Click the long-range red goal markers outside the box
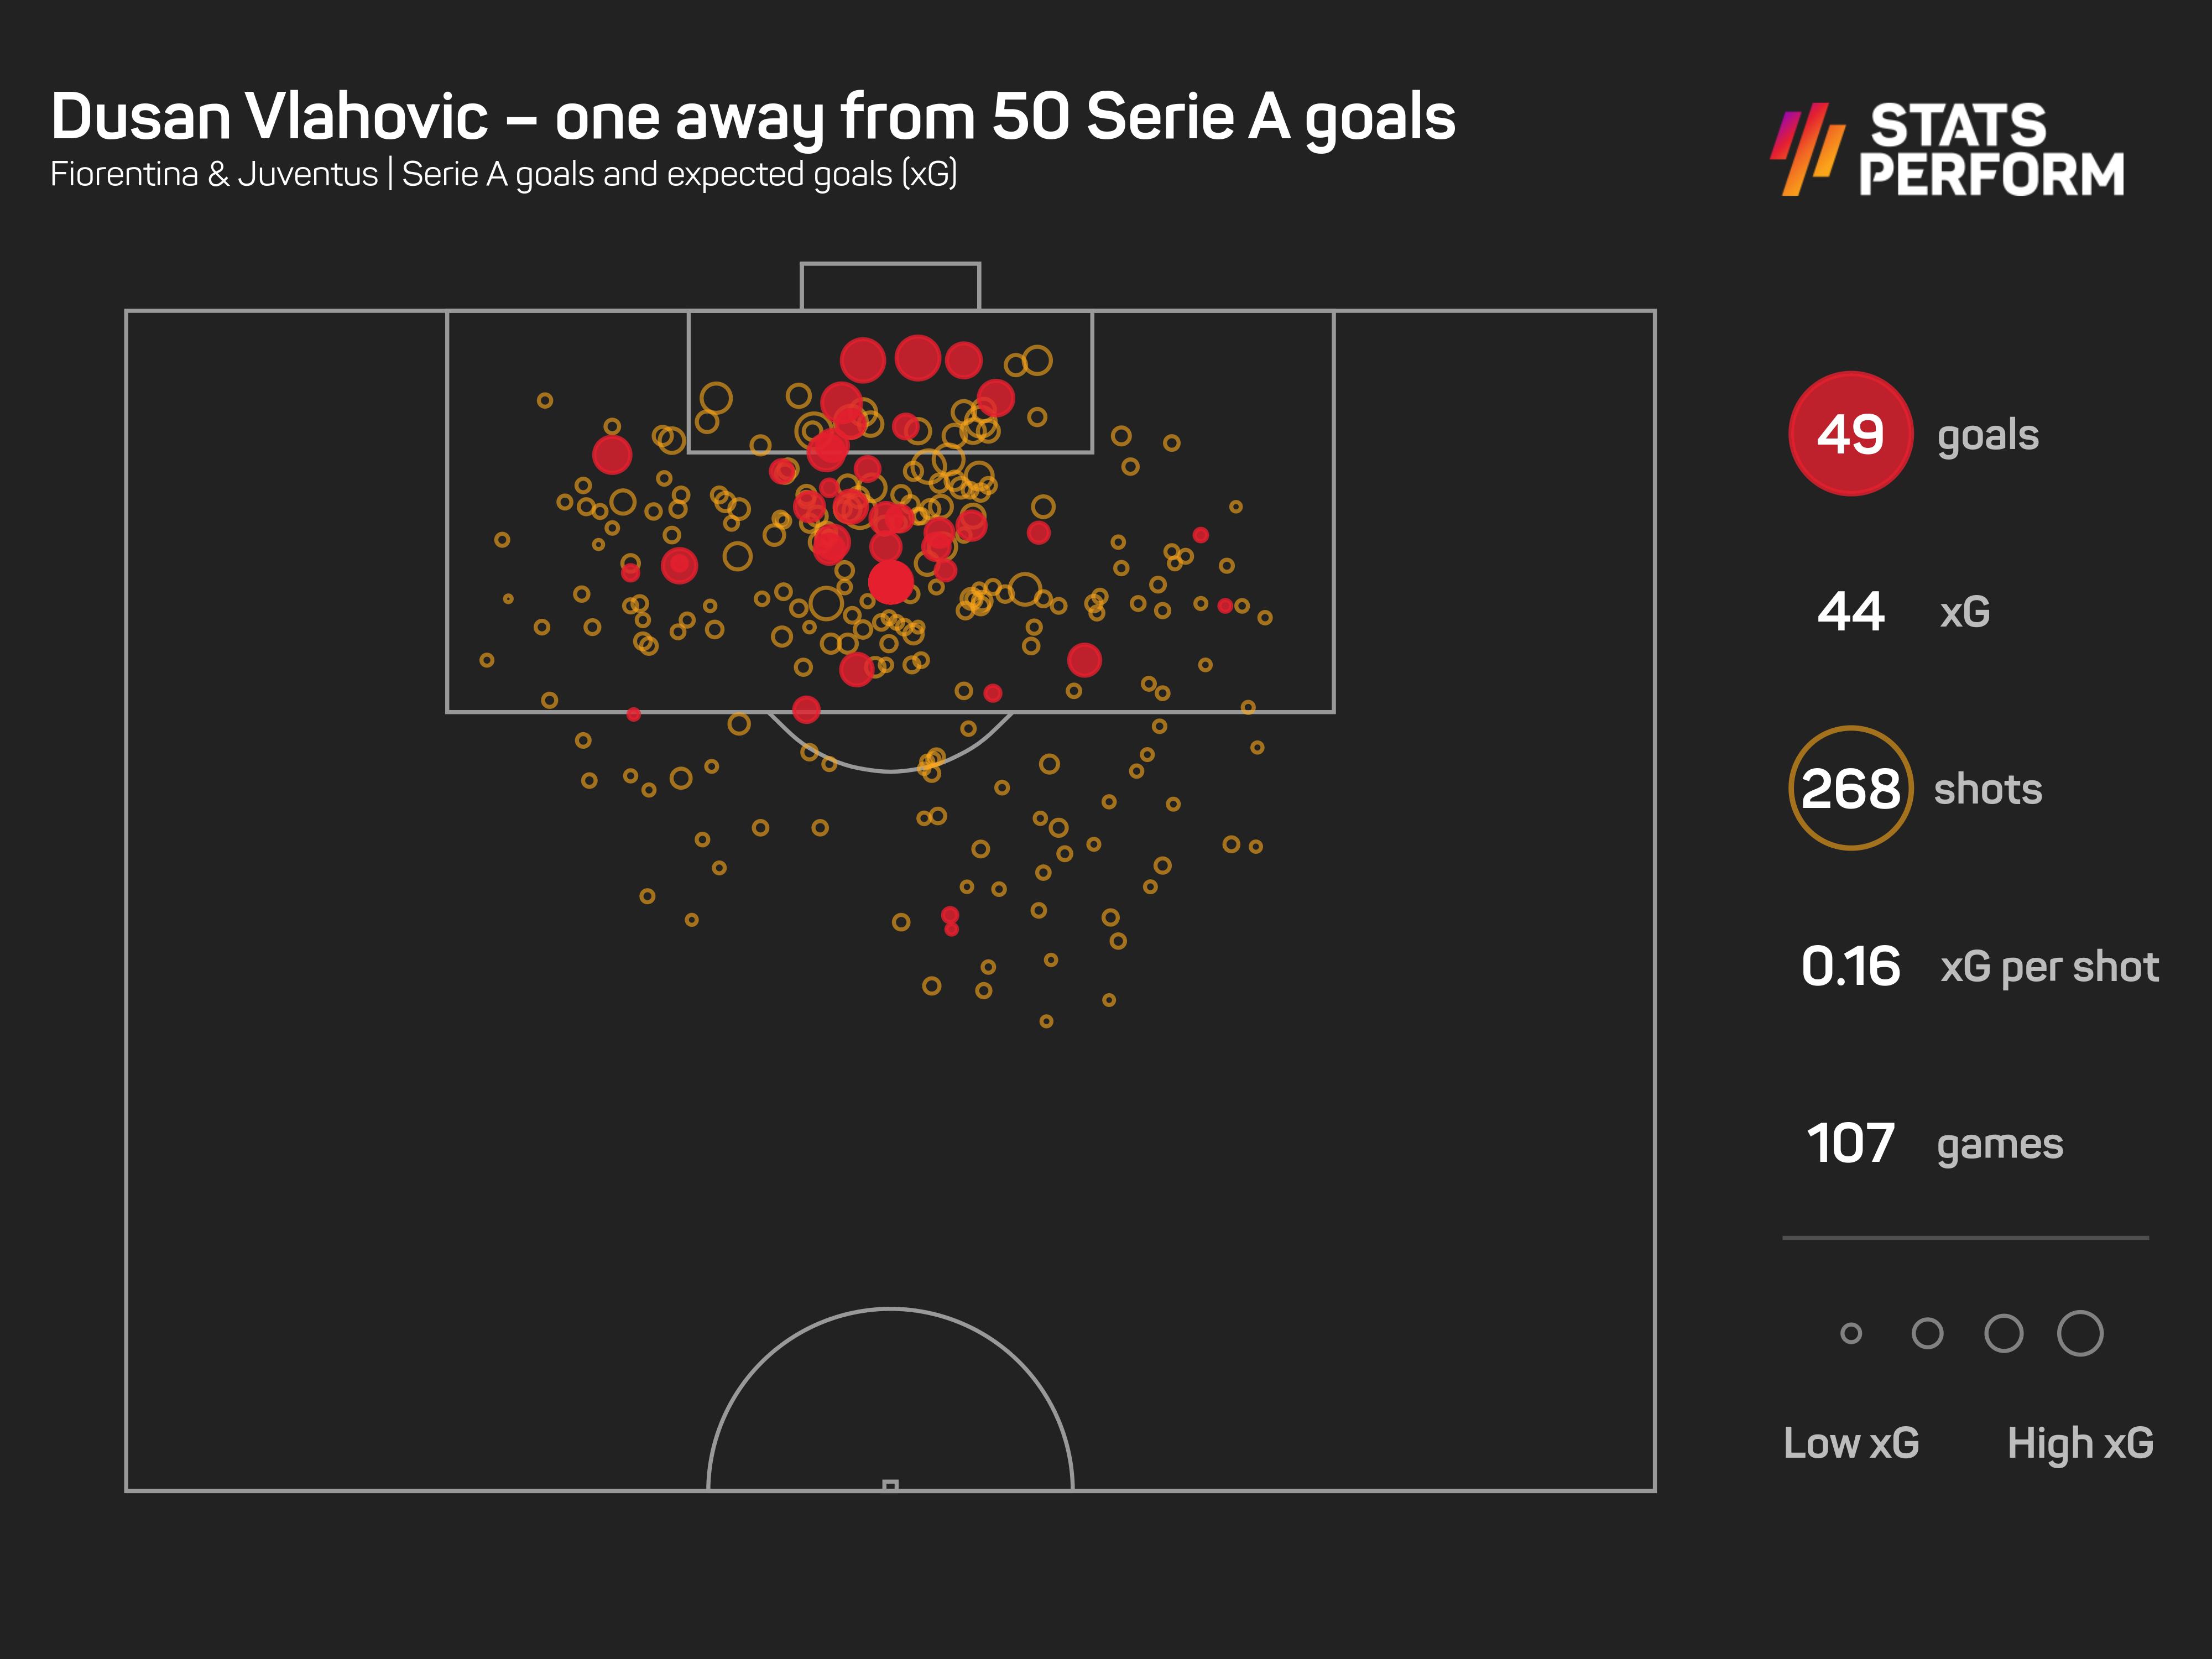The height and width of the screenshot is (1659, 2212). coord(950,921)
